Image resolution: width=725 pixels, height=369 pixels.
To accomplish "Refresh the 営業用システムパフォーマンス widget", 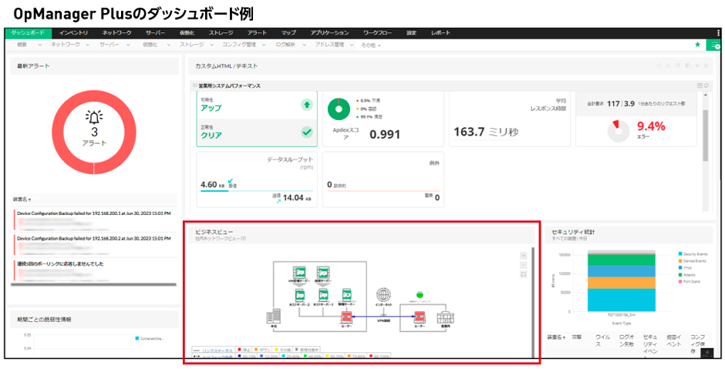I will (x=706, y=86).
